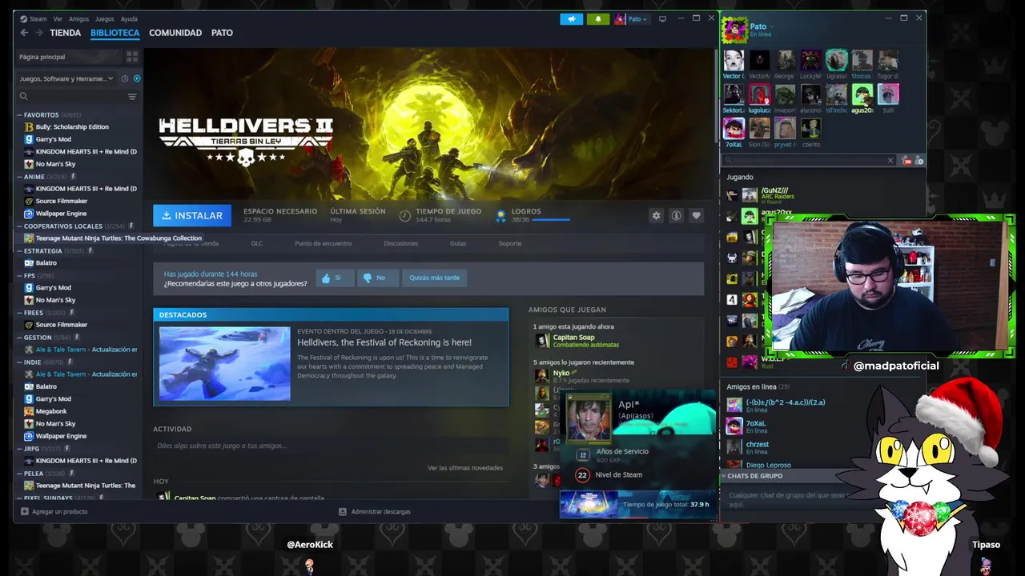Open pending friend invites icon
The image size is (1025, 576).
click(x=907, y=161)
